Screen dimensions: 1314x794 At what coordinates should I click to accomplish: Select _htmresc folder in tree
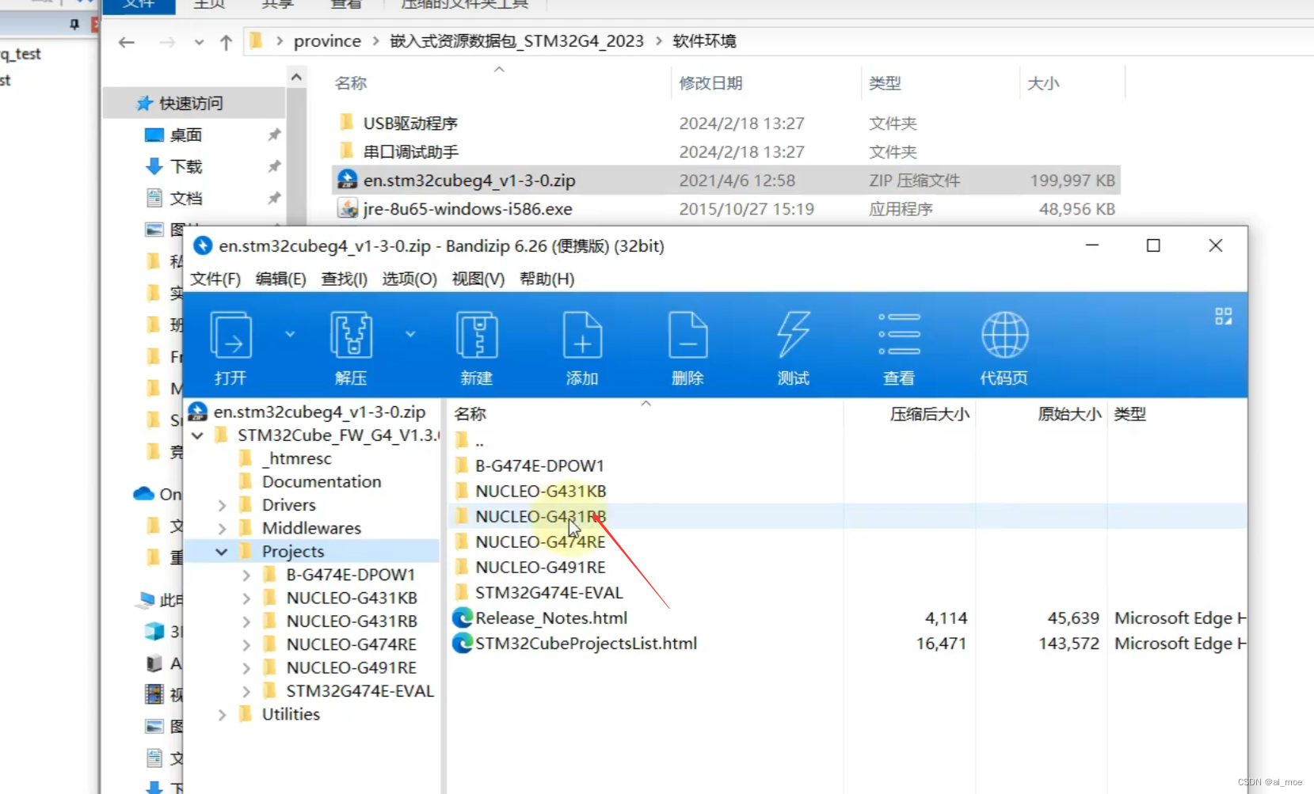click(x=297, y=458)
